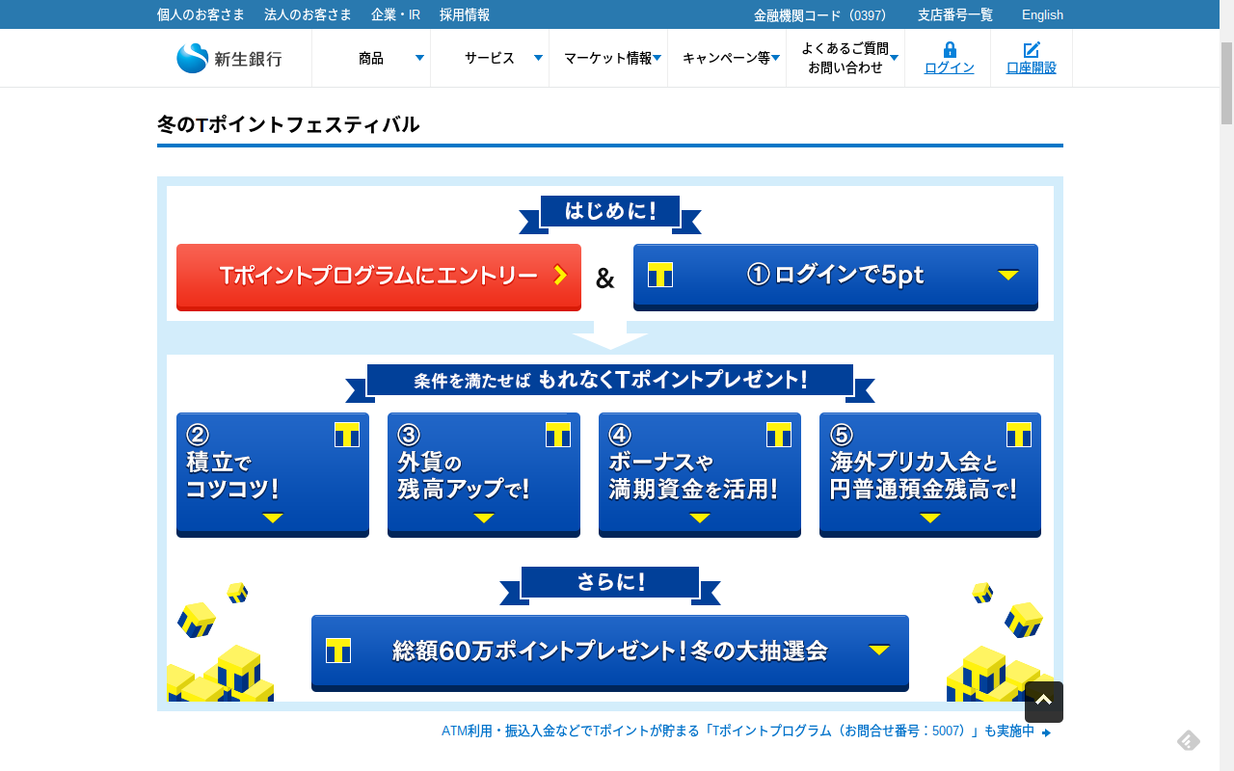Click the 金融機関コード (0397) text
The height and width of the screenshot is (771, 1234).
[x=819, y=14]
